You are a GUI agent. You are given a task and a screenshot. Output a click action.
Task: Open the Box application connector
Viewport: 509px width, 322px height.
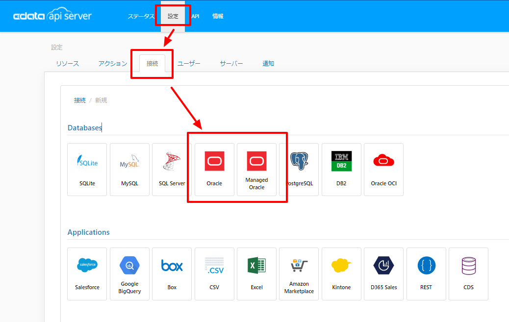[172, 274]
